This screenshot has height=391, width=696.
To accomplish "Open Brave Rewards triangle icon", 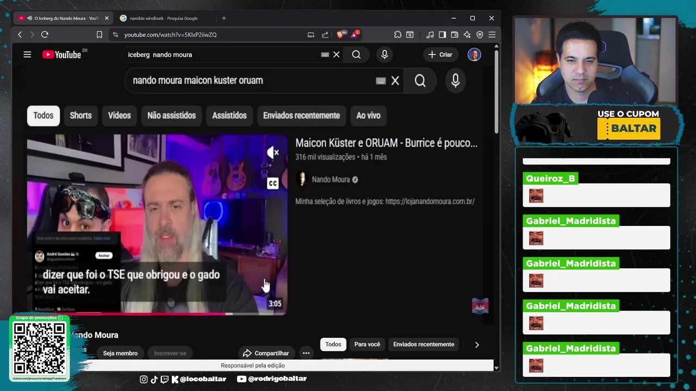I will [355, 34].
